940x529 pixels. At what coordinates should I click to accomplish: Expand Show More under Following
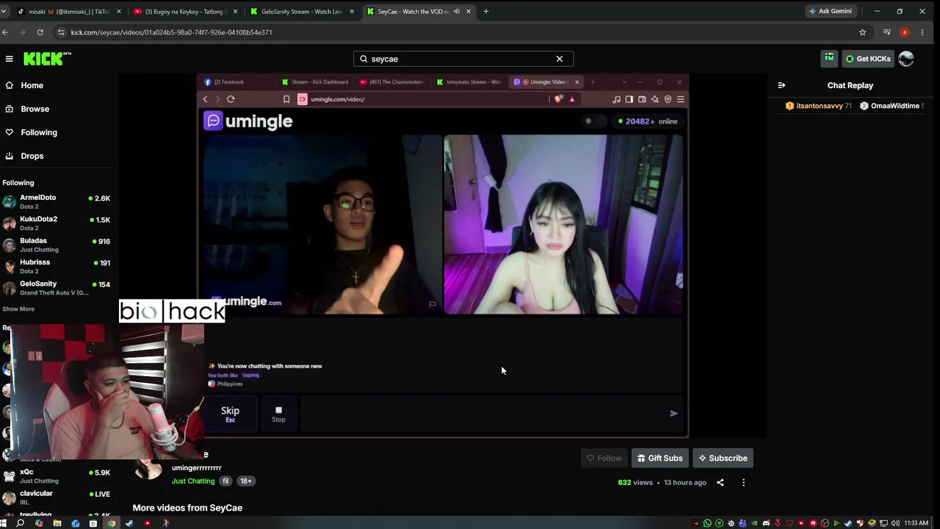pyautogui.click(x=18, y=309)
